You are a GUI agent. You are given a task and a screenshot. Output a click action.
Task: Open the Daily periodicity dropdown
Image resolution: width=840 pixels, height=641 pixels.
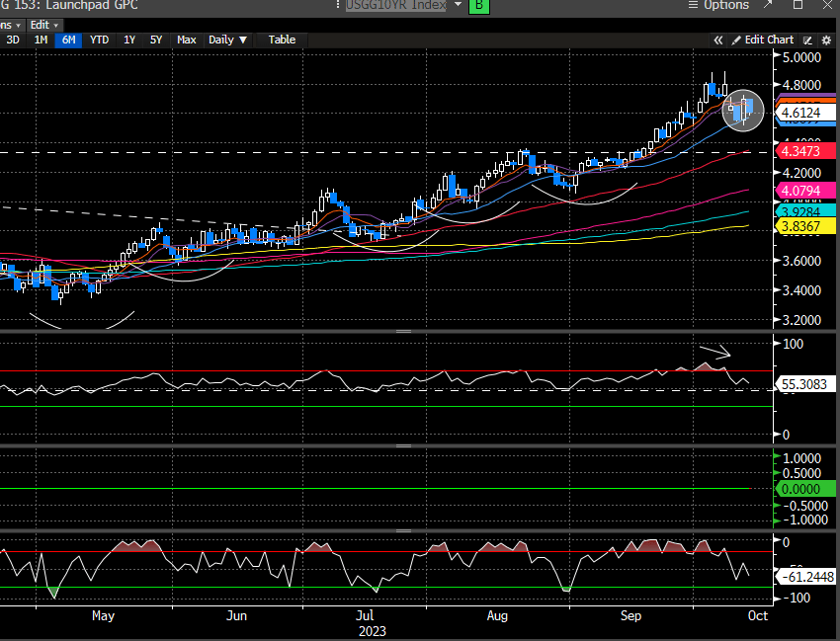point(228,40)
